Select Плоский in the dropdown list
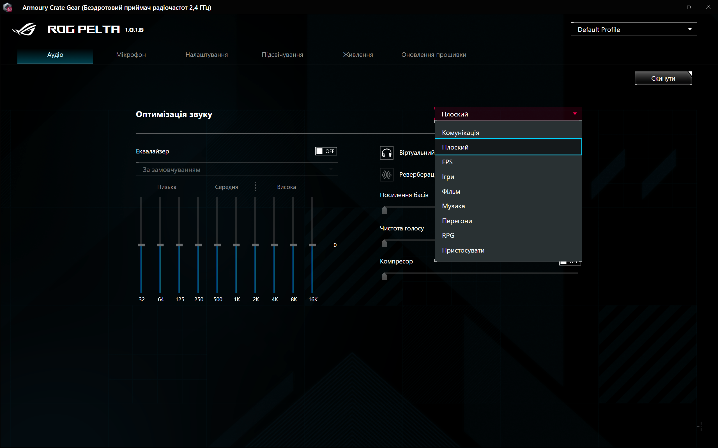The height and width of the screenshot is (448, 718). point(508,147)
